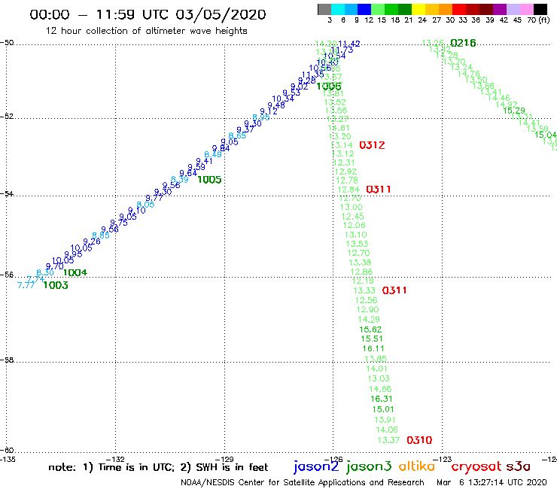Select wave height value 13.37
557x489 pixels.
coord(388,440)
